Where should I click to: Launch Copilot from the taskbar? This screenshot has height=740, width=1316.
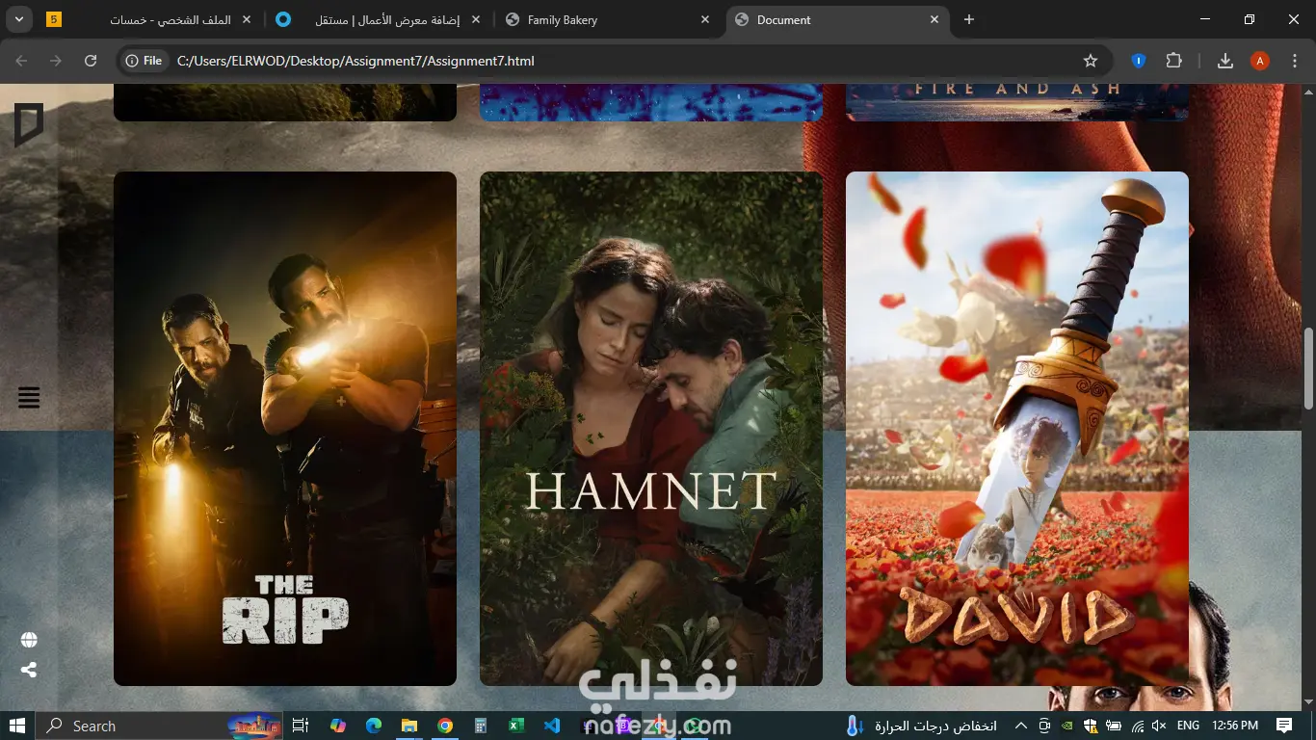pyautogui.click(x=337, y=726)
